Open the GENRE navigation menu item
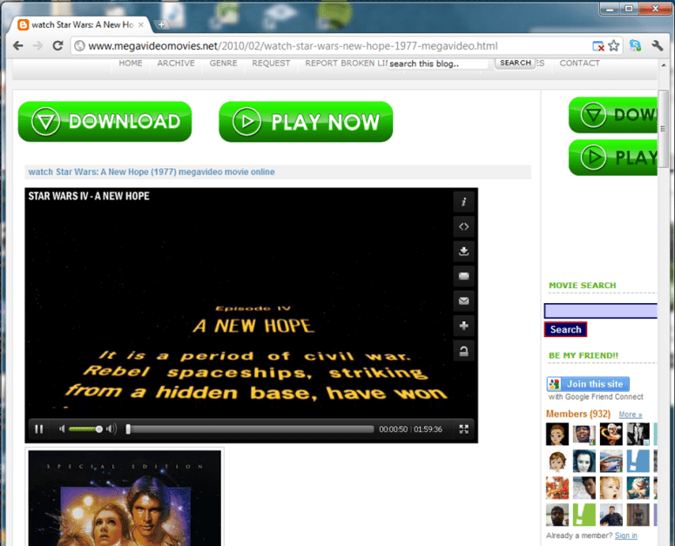675x546 pixels. click(x=223, y=64)
